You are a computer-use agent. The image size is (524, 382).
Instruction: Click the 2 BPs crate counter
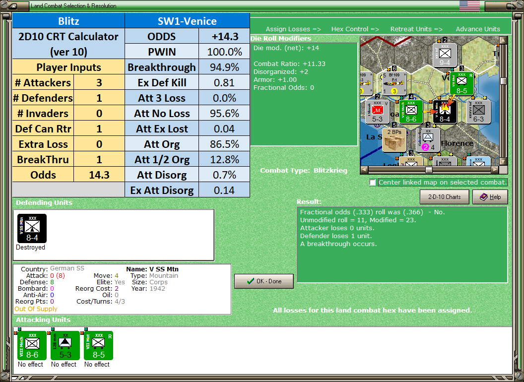click(x=394, y=140)
